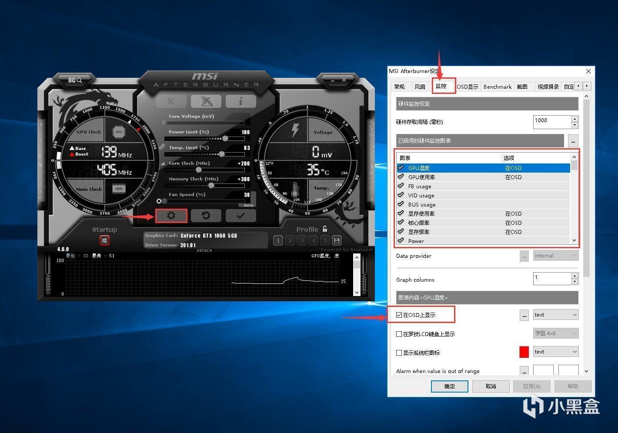Click the MSI dragon logo button
618x433 pixels.
click(x=206, y=101)
